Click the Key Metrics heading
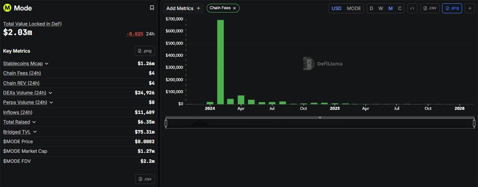Image resolution: width=478 pixels, height=187 pixels. point(17,51)
